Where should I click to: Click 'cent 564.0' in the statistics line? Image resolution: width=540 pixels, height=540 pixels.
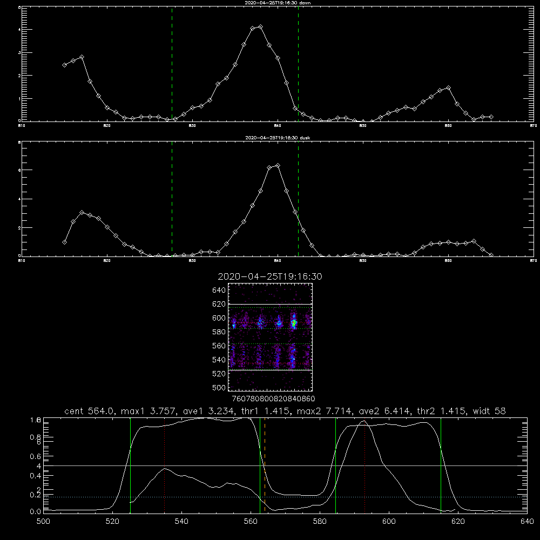[91, 411]
